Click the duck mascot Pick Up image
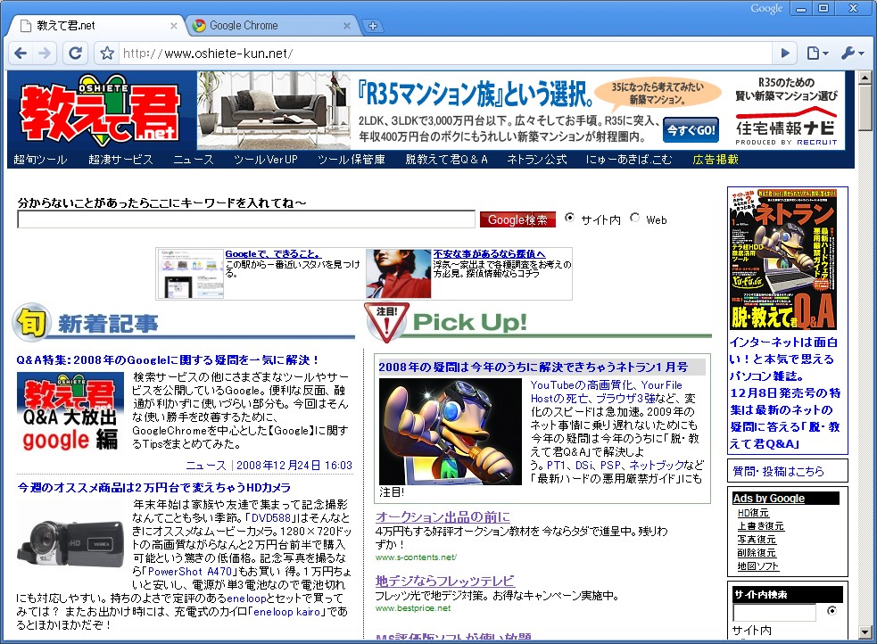The height and width of the screenshot is (644, 877). point(451,431)
